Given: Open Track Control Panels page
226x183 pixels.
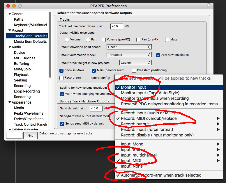Looking at the screenshot, I should 31,125.
